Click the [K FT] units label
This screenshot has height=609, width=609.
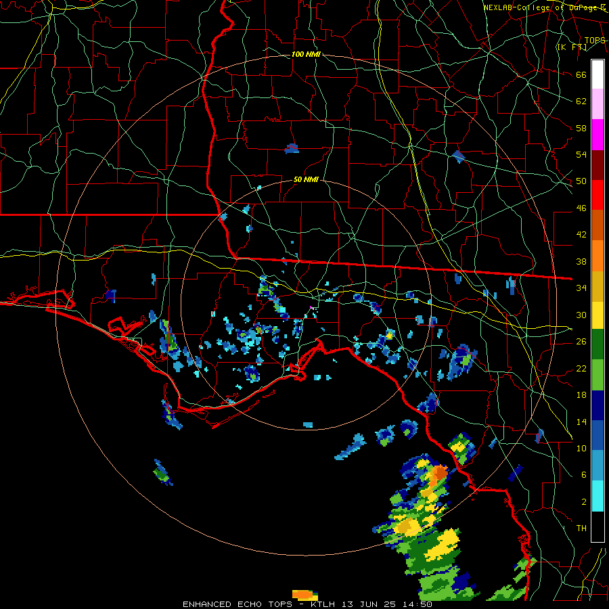[x=572, y=47]
